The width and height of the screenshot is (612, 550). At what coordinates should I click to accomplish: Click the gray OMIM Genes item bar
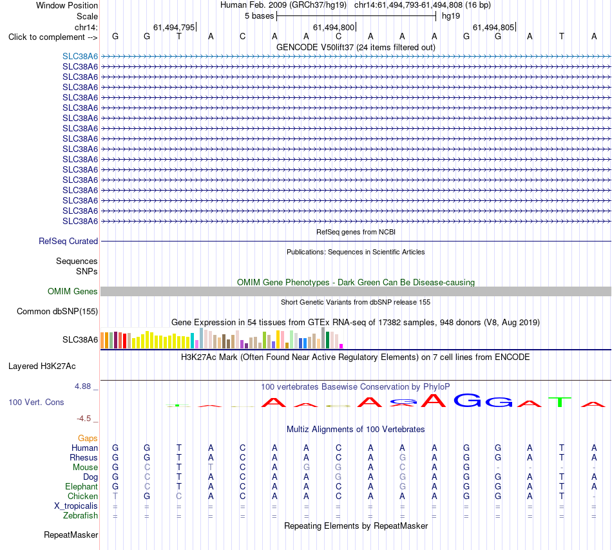click(x=356, y=291)
